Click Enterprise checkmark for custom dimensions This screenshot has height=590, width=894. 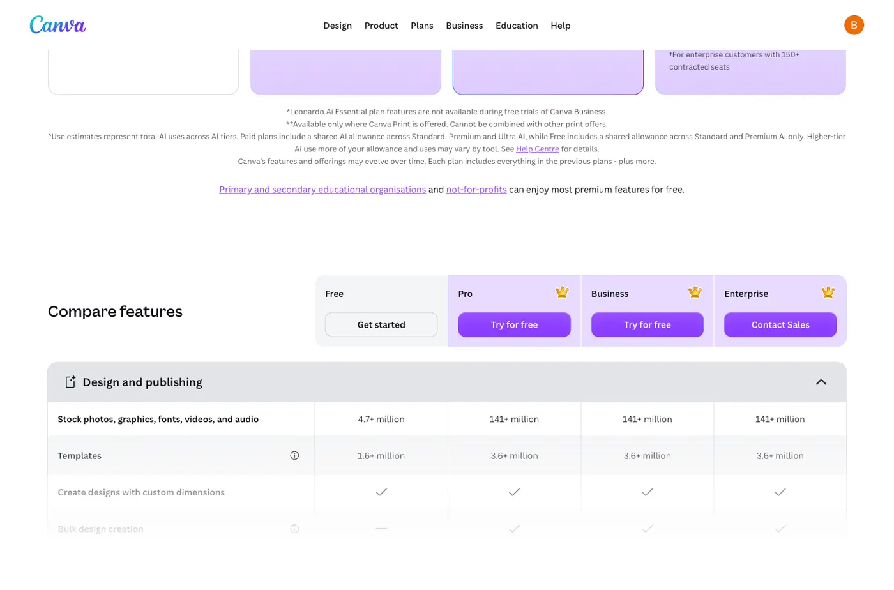pyautogui.click(x=780, y=492)
